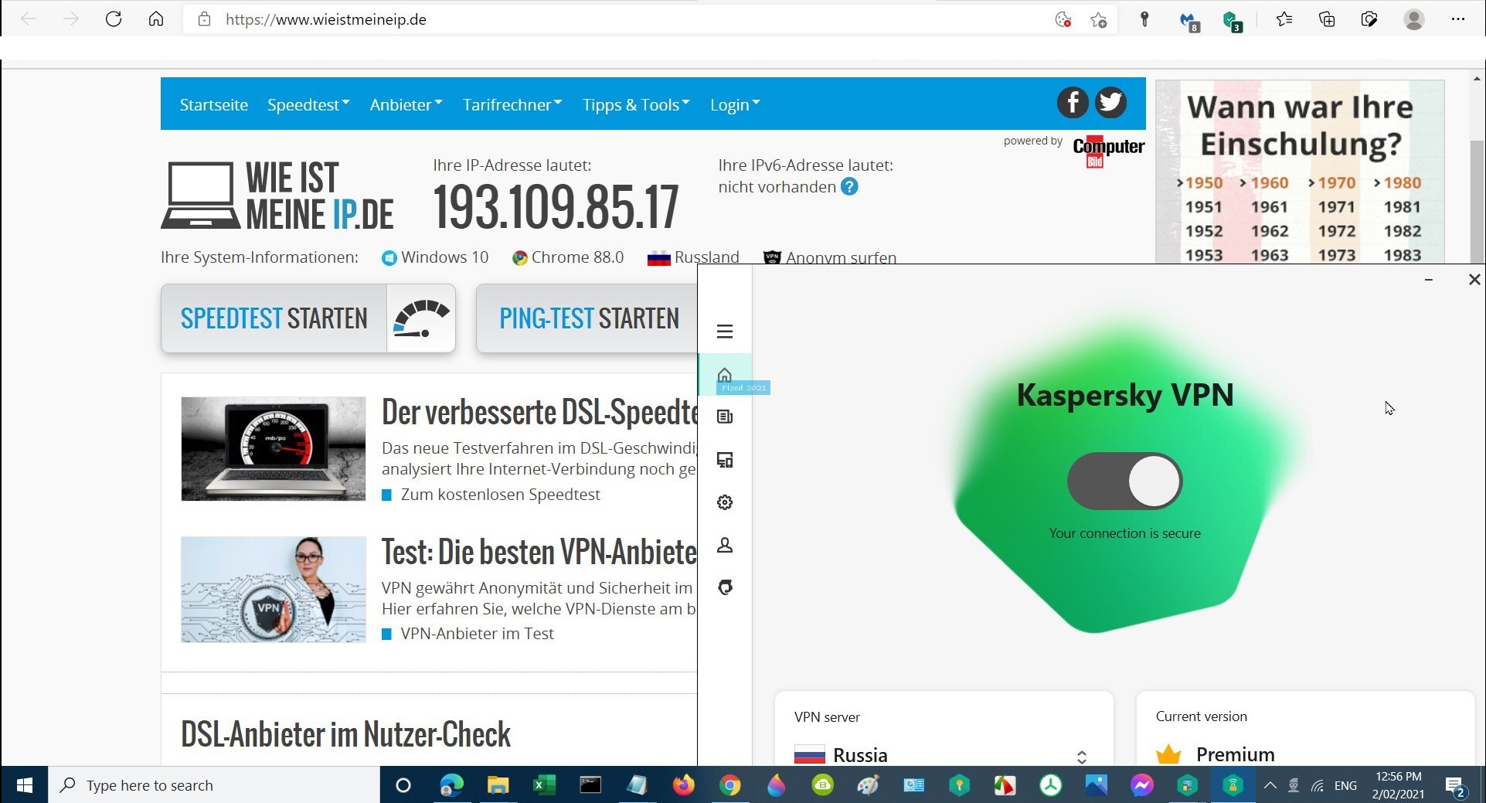Open browser Collections

coord(1327,19)
